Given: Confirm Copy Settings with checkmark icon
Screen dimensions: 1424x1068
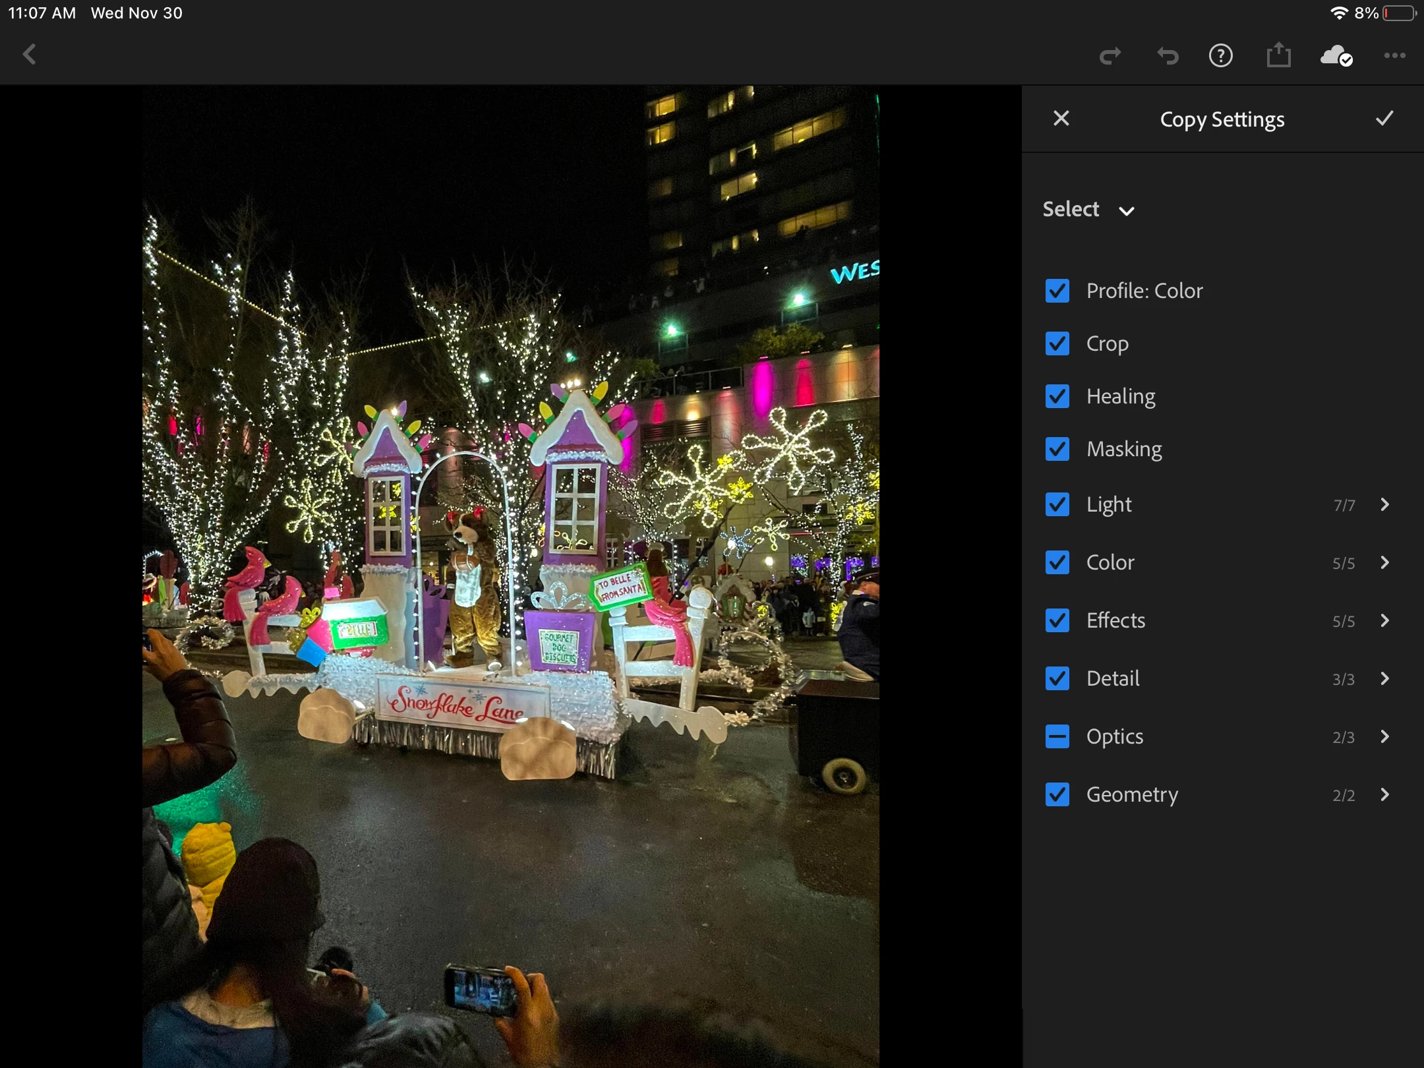Looking at the screenshot, I should click(x=1384, y=119).
